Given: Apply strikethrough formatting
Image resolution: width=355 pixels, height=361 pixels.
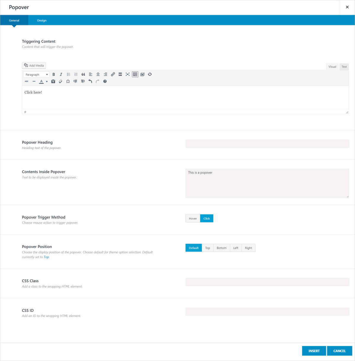Looking at the screenshot, I should tap(26, 81).
